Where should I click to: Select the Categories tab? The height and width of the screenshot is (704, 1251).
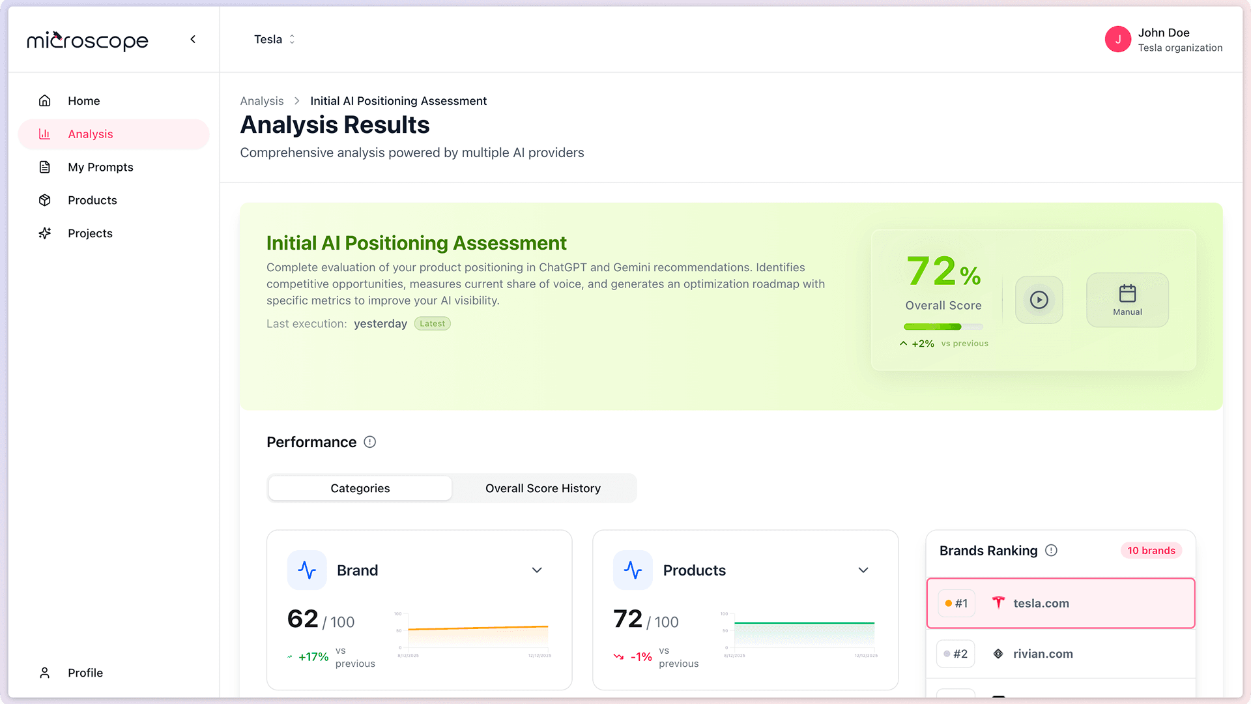[x=359, y=488]
